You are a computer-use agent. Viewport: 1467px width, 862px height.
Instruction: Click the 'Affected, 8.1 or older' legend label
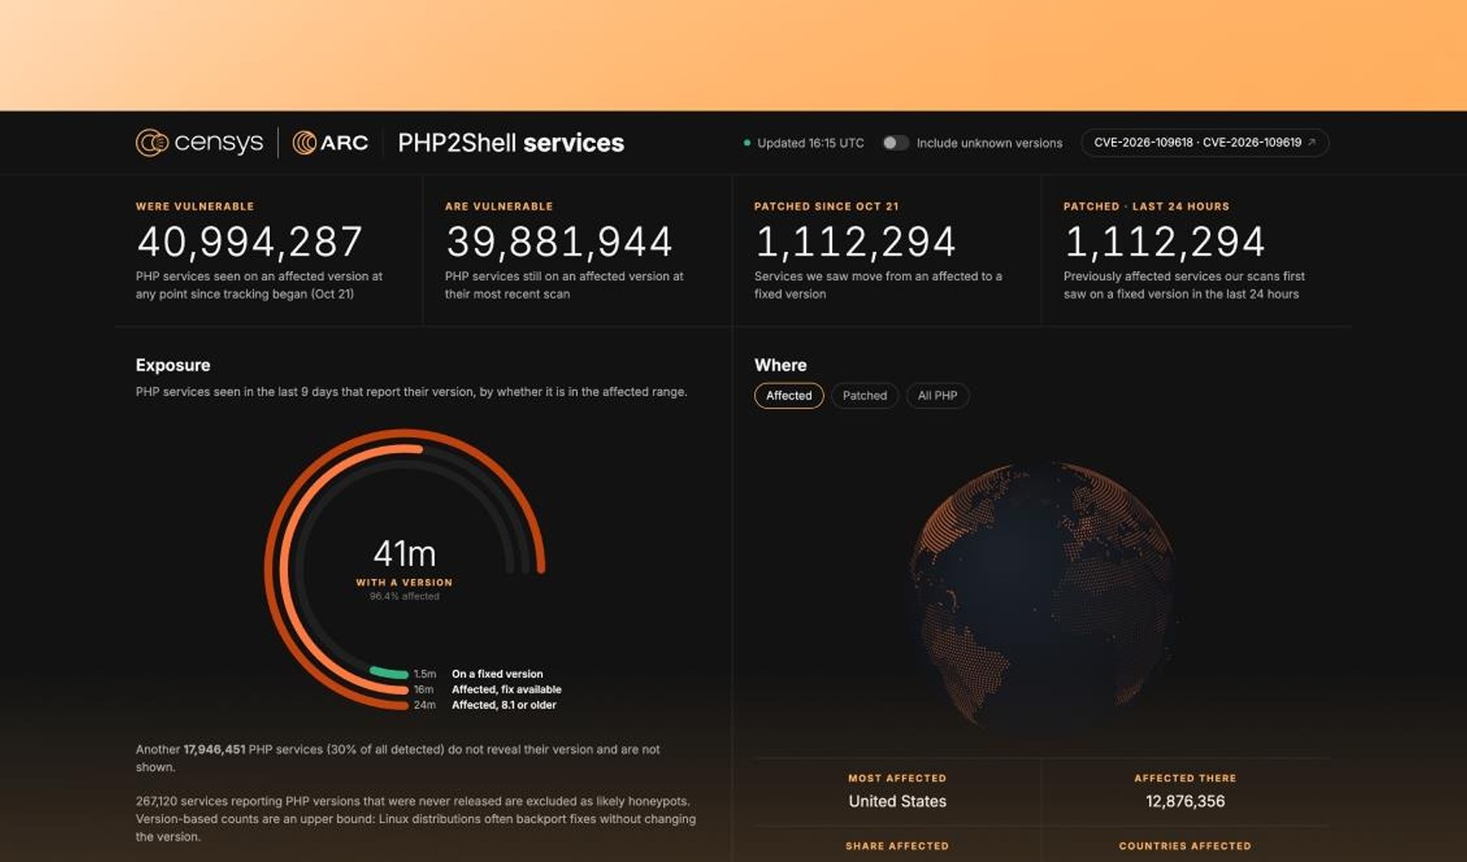504,705
